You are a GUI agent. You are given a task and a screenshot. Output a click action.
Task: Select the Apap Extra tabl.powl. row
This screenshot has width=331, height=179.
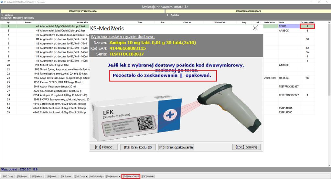(45, 78)
